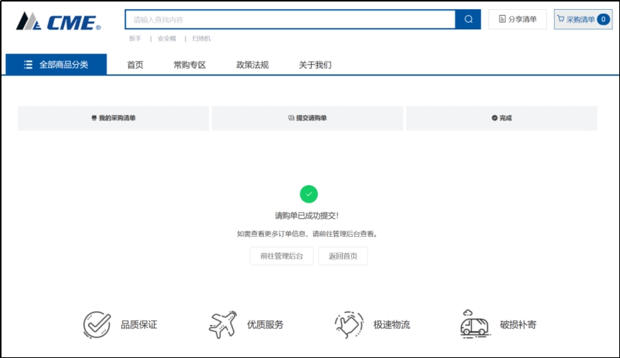Open the 分享清单 share list

coord(518,20)
